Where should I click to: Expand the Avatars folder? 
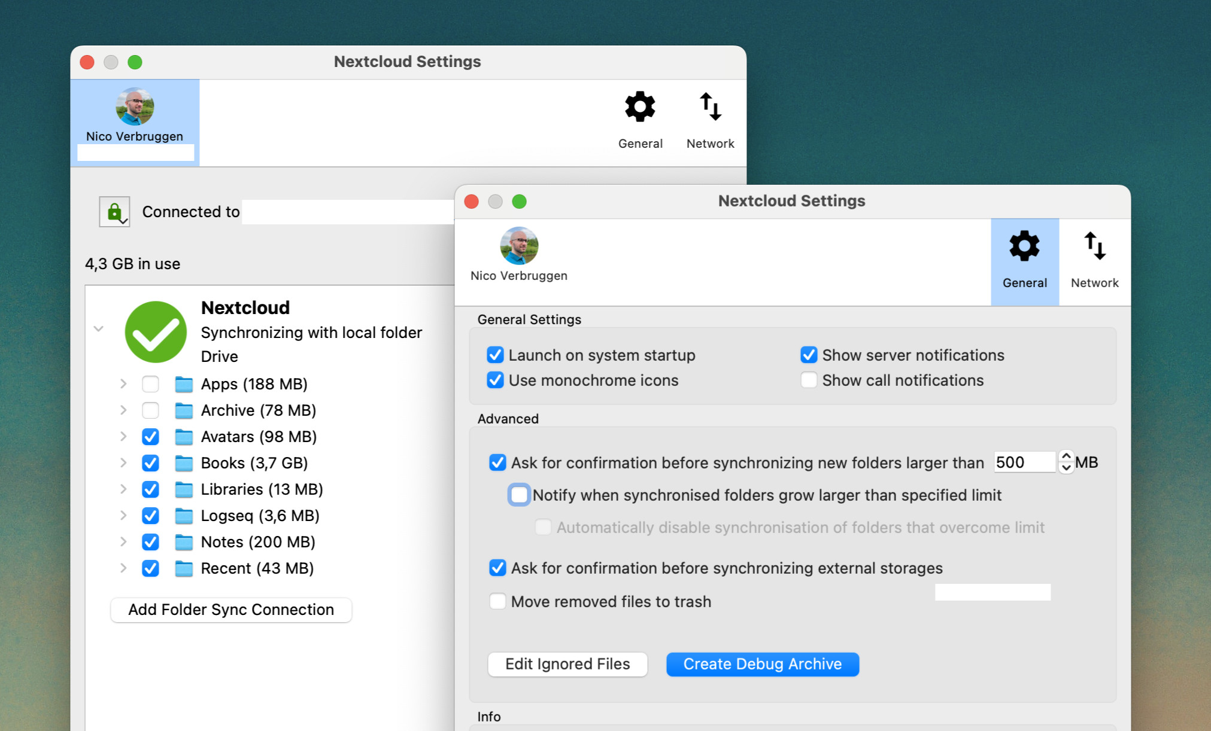[x=123, y=436]
